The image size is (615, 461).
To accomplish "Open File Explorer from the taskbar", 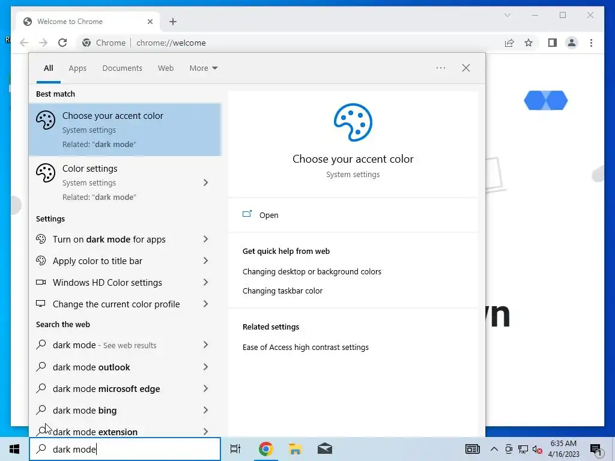I will pyautogui.click(x=295, y=449).
